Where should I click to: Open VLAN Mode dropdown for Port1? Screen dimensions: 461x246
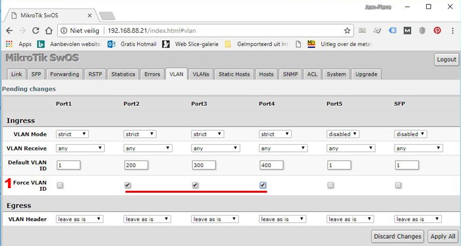pyautogui.click(x=72, y=134)
